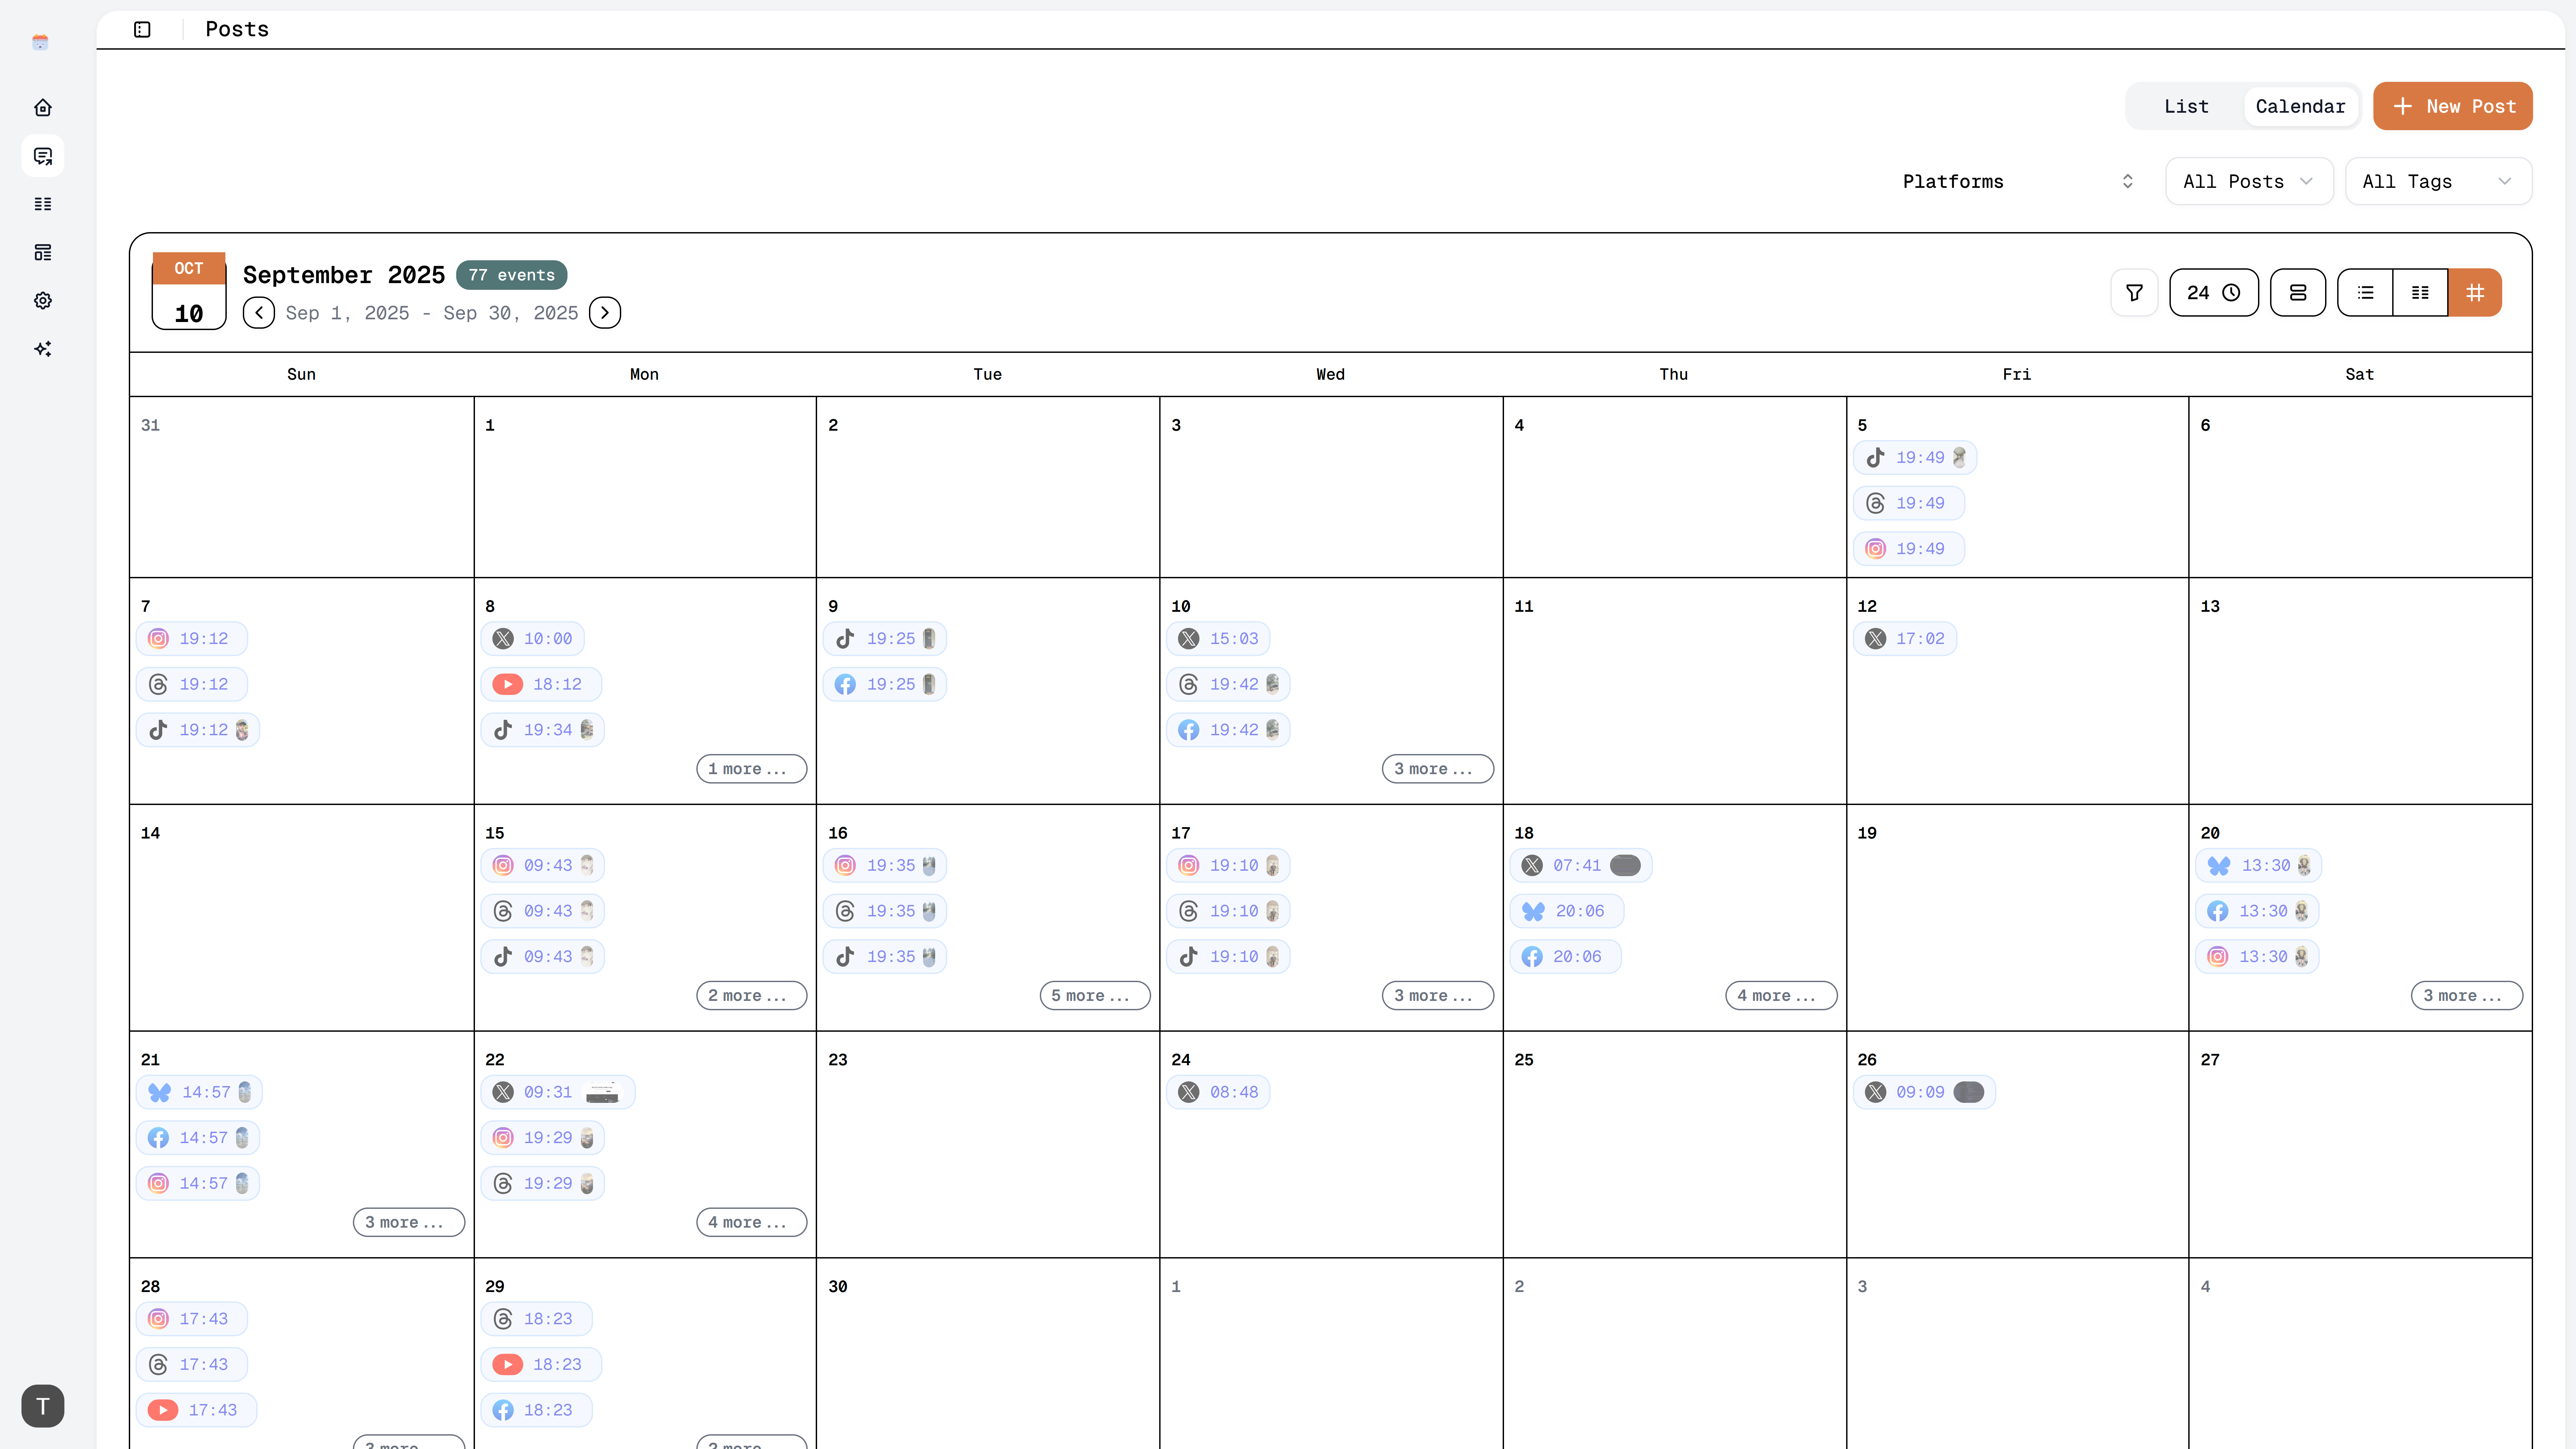Open the templates layout icon in the sidebar
Screen dimensions: 2576x1449
pyautogui.click(x=42, y=252)
